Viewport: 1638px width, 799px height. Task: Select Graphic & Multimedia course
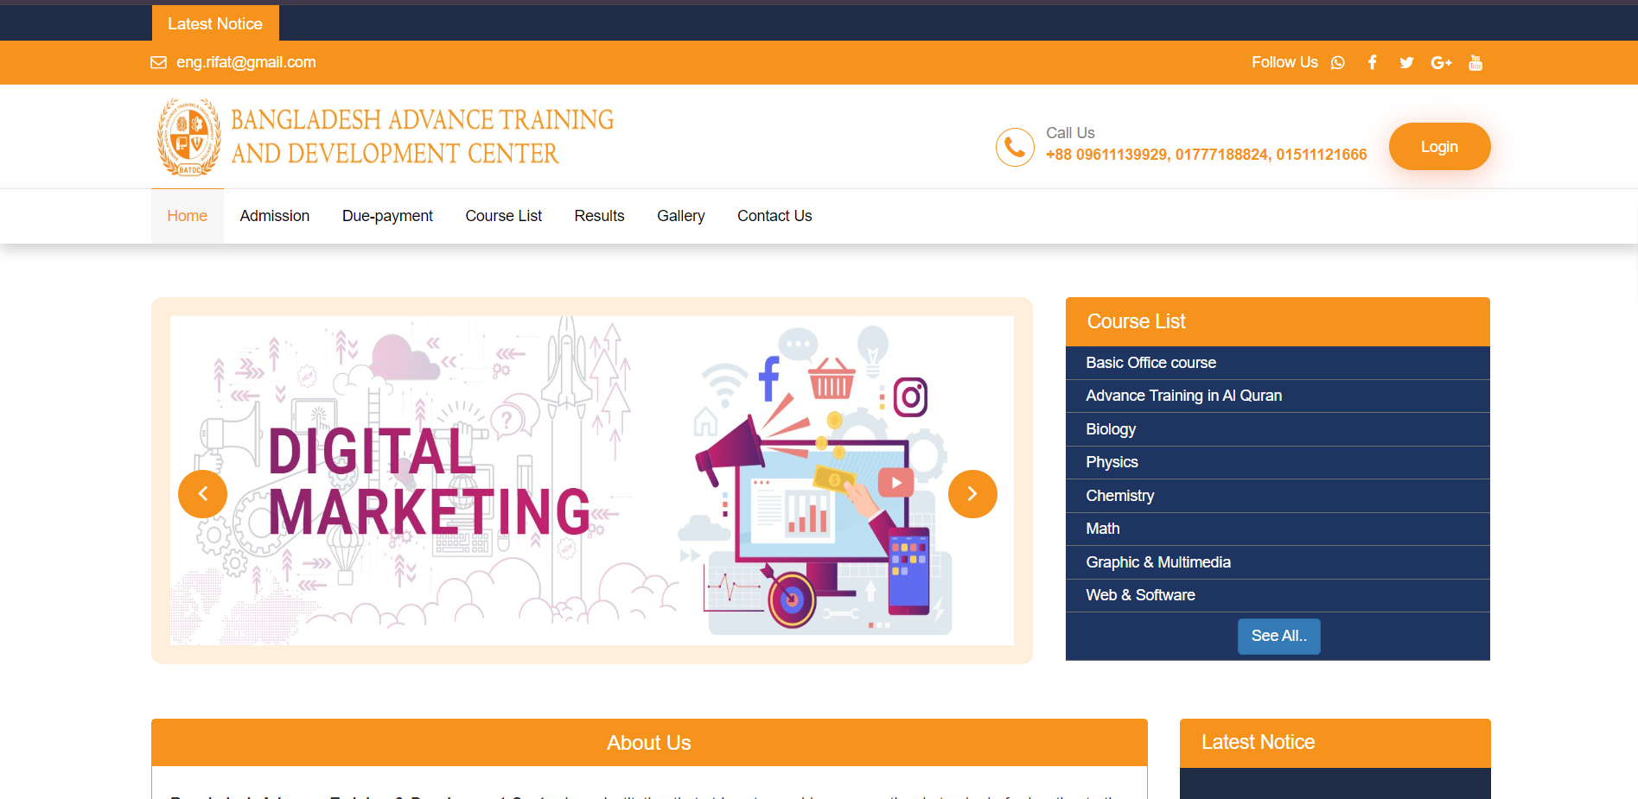click(x=1157, y=562)
